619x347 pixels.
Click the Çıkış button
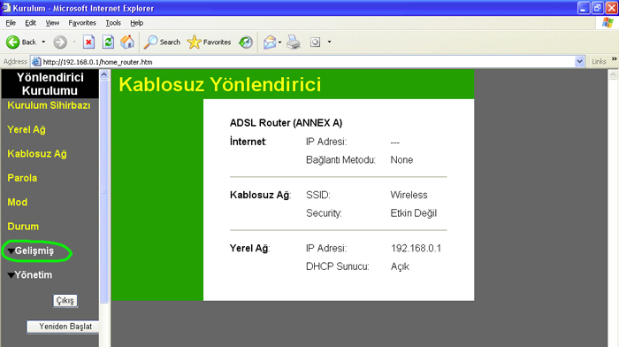[65, 301]
